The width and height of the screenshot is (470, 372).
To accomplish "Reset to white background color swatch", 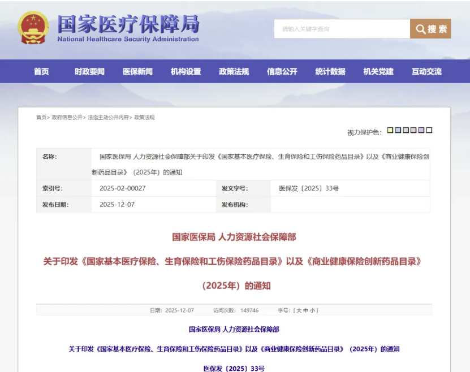I will (x=429, y=131).
